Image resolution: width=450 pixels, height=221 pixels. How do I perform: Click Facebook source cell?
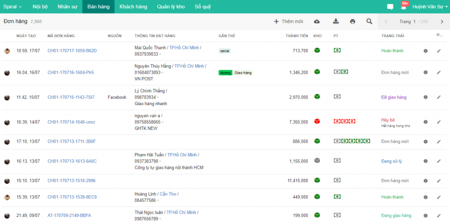pos(117,97)
